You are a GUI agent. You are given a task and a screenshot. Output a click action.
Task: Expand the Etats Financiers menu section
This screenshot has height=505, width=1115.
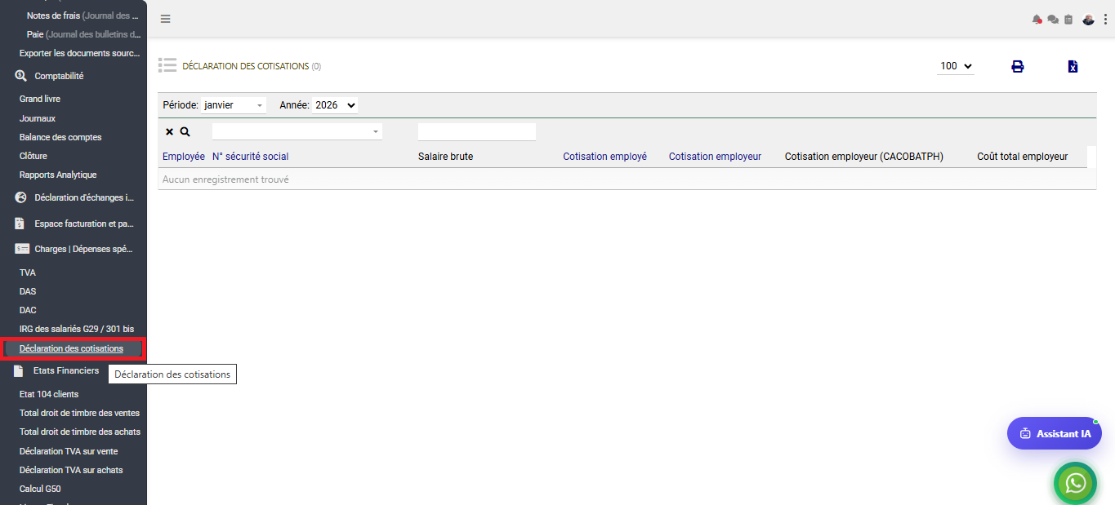point(66,370)
